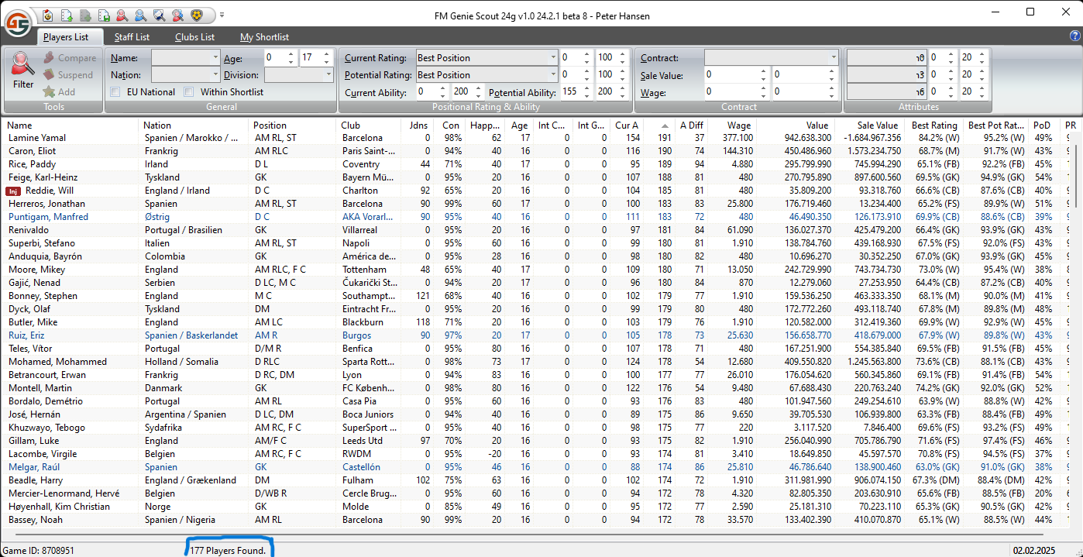Click the magnifier-over-list icon in the top toolbar
The width and height of the screenshot is (1083, 557).
159,15
